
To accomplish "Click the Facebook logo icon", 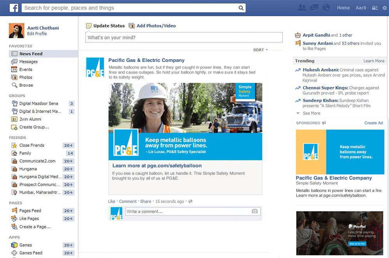I will [14, 7].
